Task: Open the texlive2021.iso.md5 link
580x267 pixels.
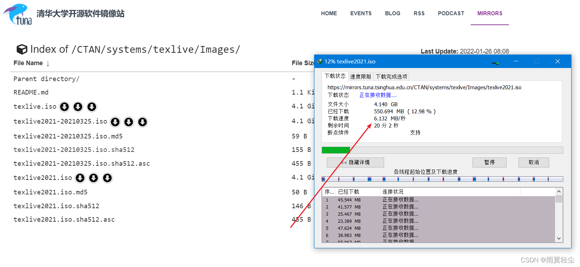Action: coord(50,192)
